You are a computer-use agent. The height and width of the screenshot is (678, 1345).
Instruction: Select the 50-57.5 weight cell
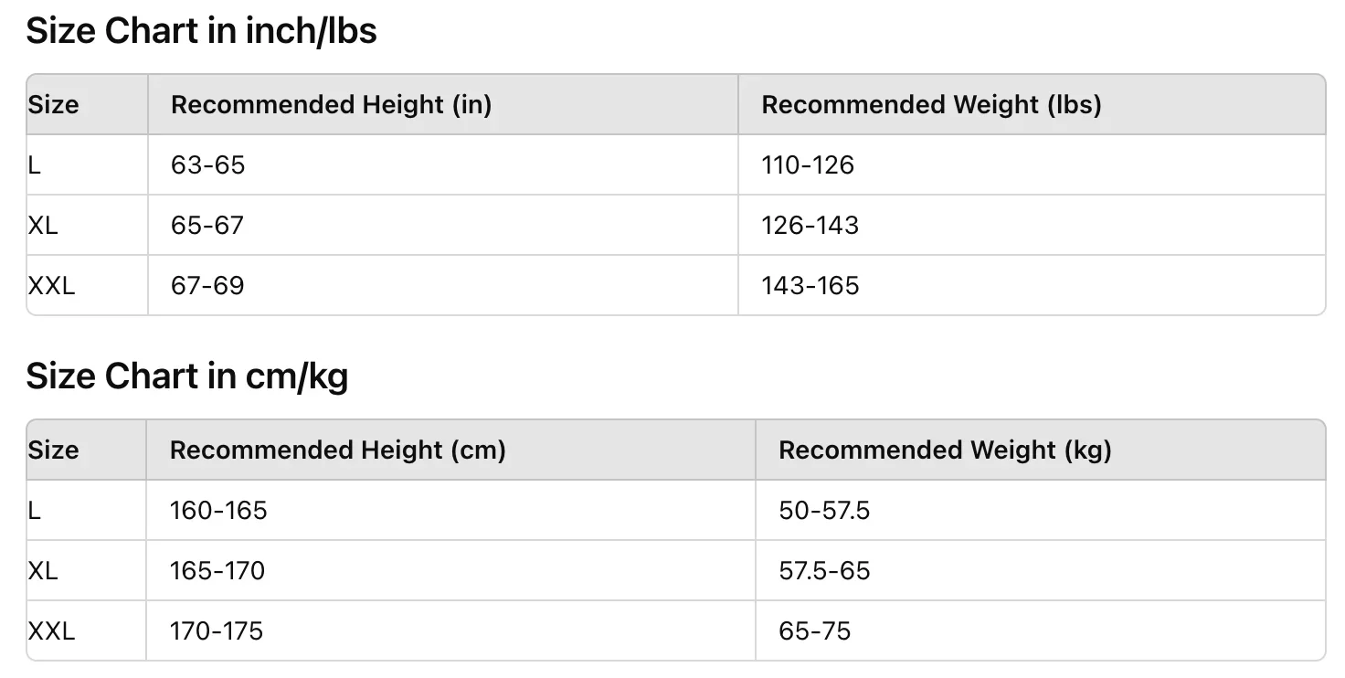pos(824,511)
